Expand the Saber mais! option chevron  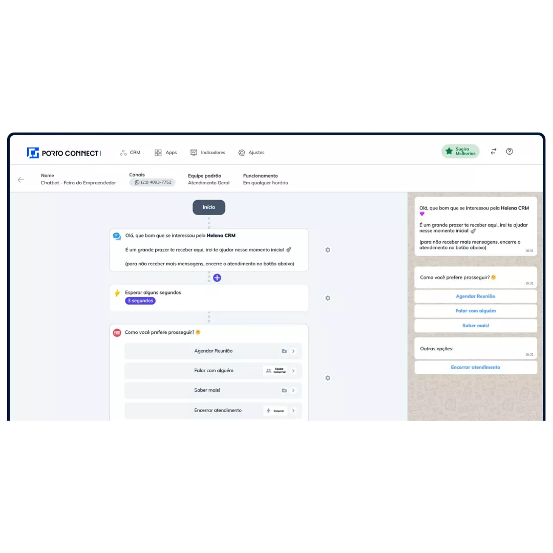tap(293, 390)
